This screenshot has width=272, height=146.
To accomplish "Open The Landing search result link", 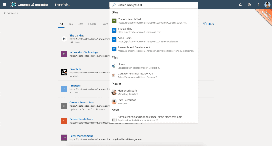I will click(x=77, y=35).
